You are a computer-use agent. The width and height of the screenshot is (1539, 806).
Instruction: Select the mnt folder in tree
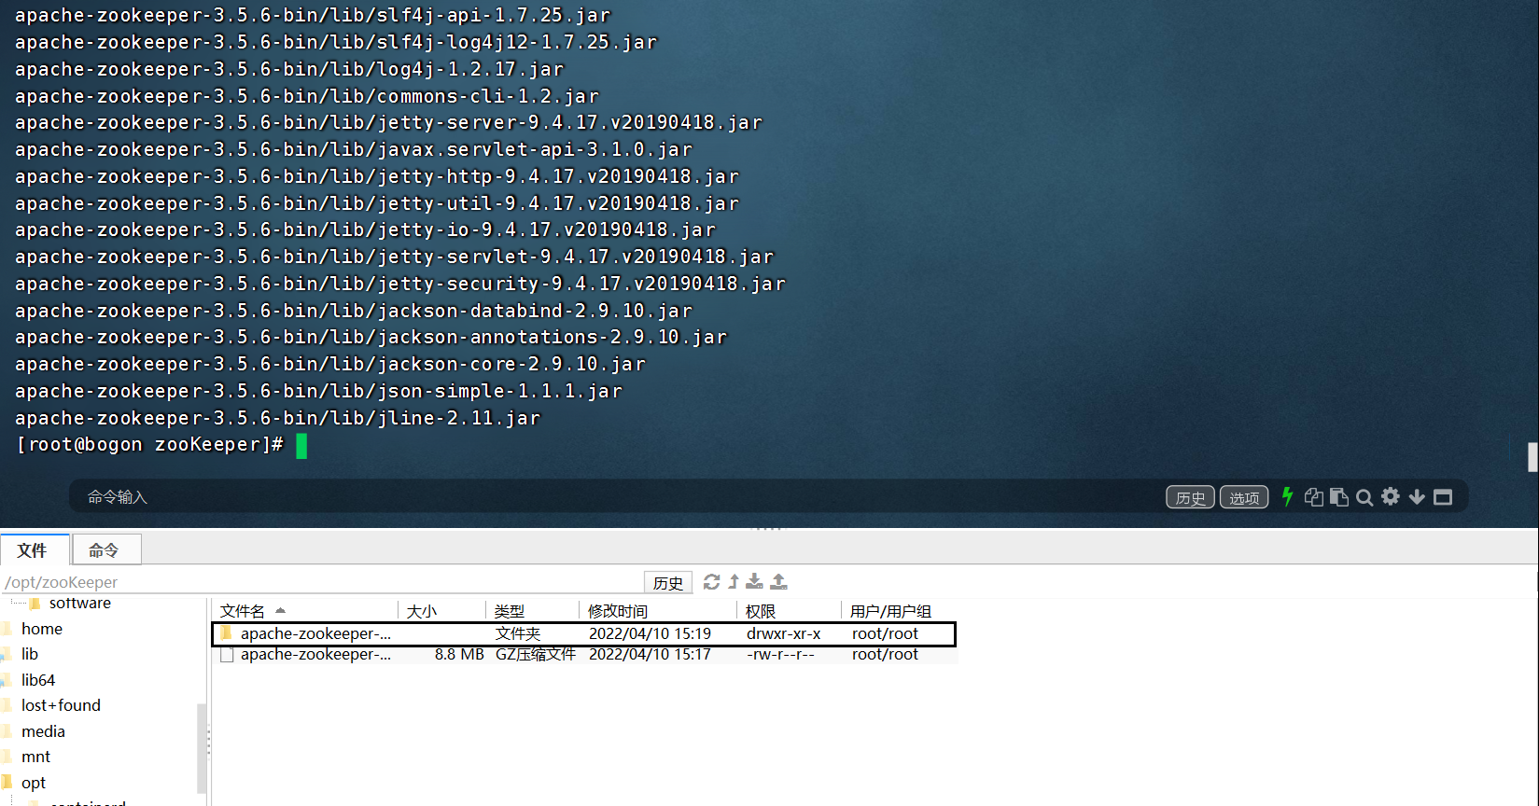click(35, 757)
